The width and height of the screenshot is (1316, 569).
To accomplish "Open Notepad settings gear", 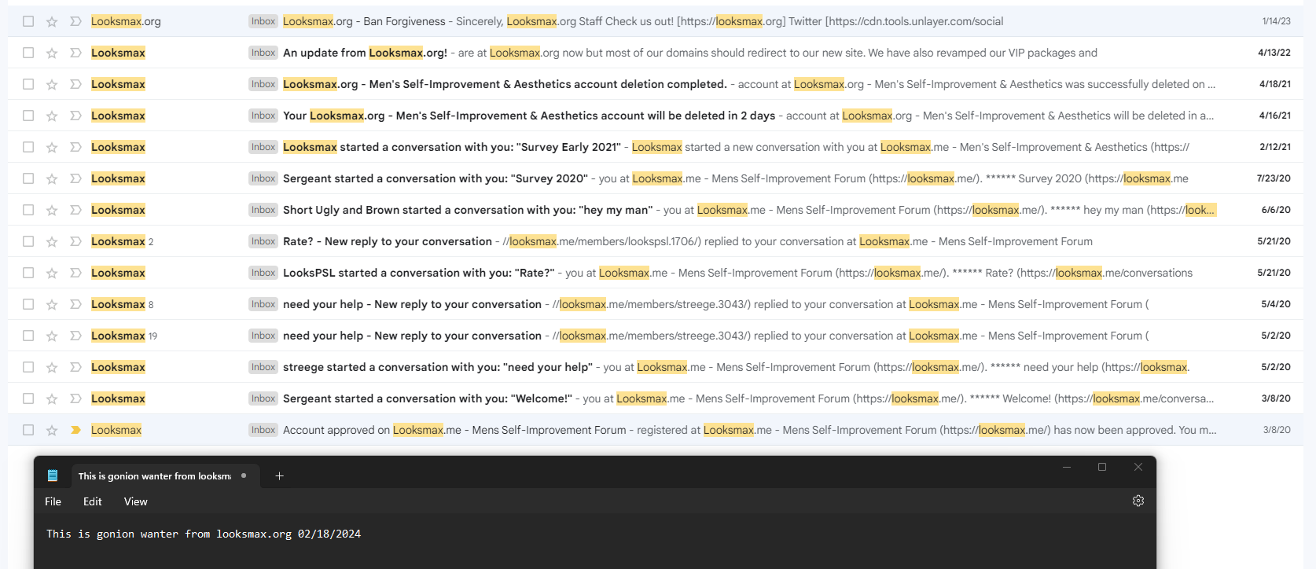I will tap(1138, 501).
